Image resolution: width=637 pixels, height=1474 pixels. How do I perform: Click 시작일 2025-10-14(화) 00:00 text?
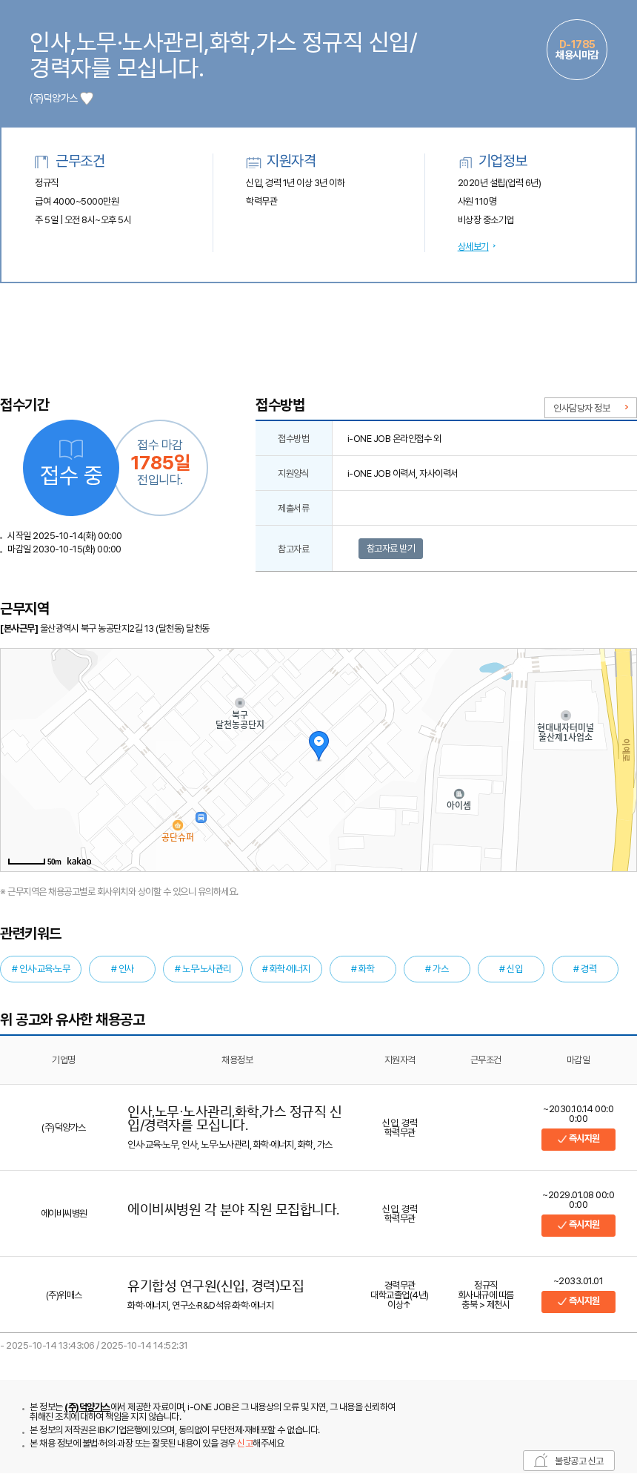pos(64,536)
